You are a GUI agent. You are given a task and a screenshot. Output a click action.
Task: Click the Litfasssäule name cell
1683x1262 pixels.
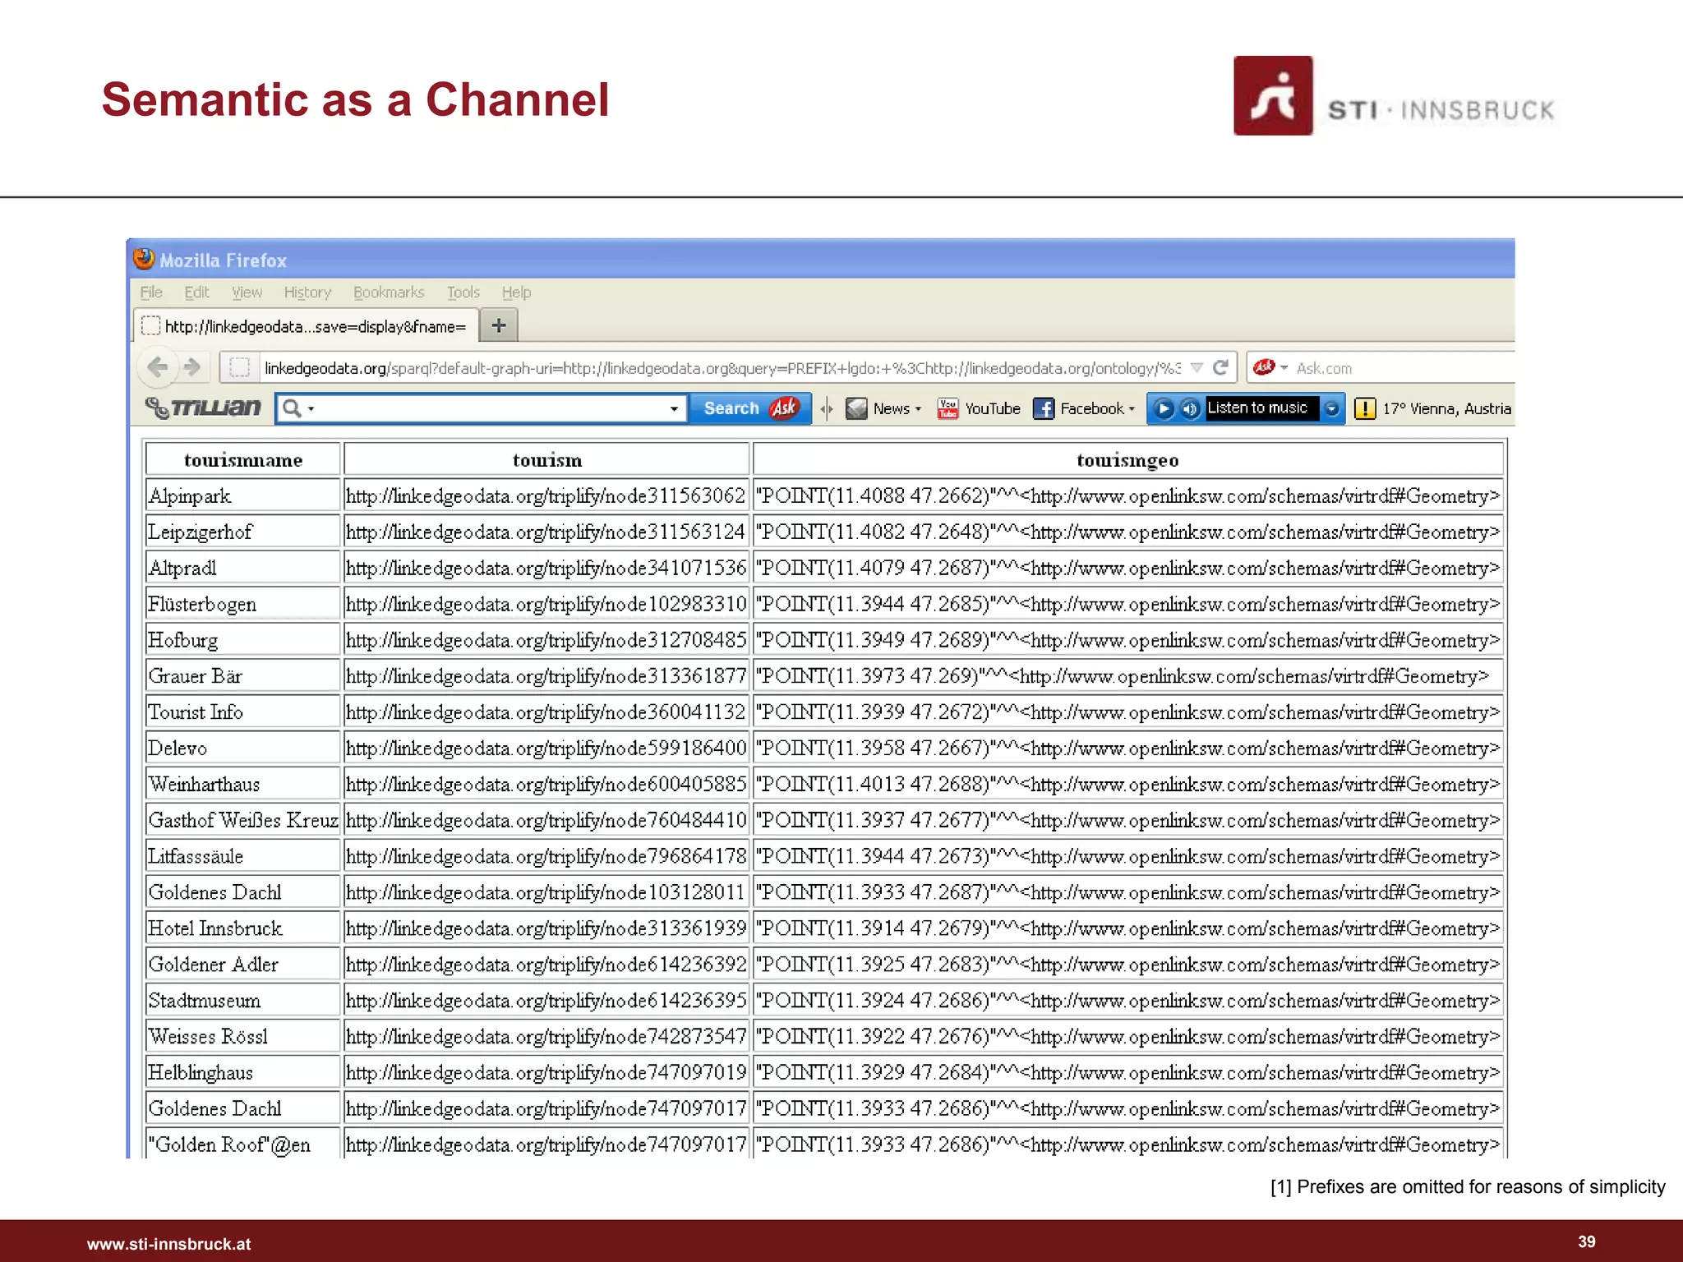pyautogui.click(x=243, y=856)
